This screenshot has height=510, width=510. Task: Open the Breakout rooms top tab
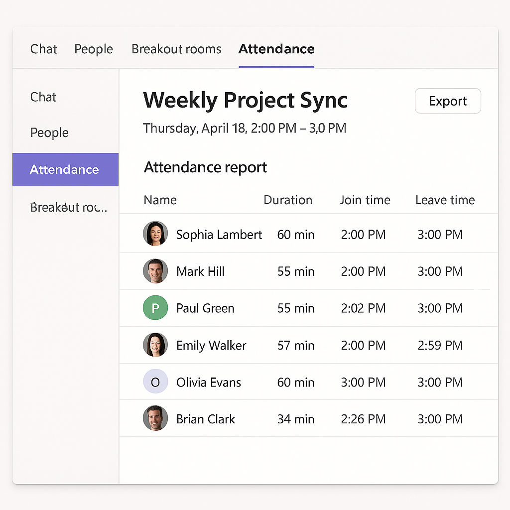pyautogui.click(x=176, y=49)
